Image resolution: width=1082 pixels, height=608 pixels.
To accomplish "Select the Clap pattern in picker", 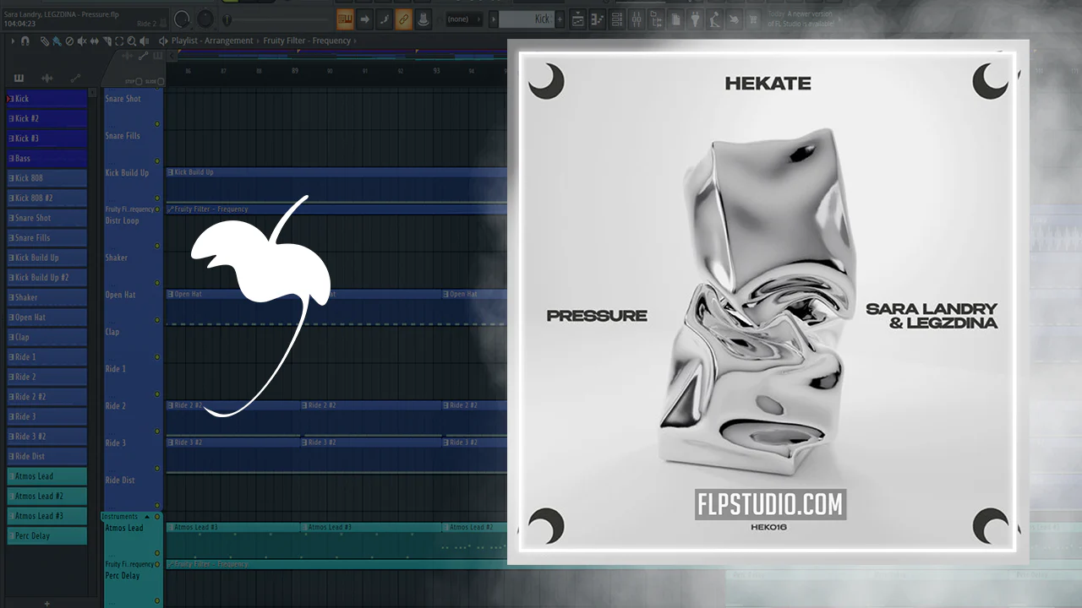I will [46, 337].
